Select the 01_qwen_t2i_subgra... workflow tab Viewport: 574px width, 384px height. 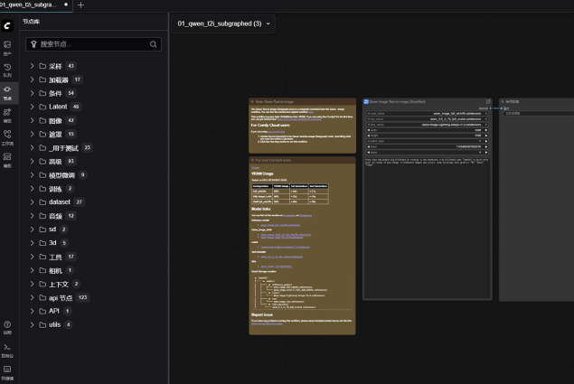pos(34,5)
